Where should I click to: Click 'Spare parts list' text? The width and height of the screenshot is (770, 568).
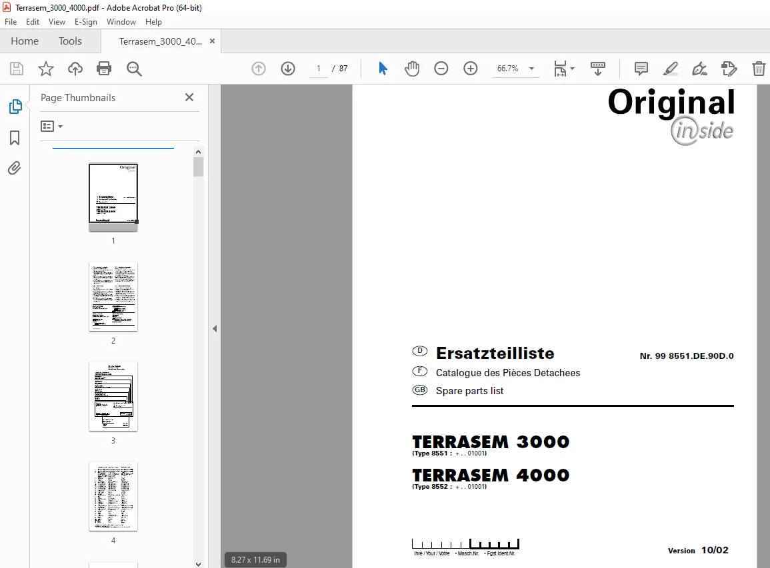click(x=469, y=391)
